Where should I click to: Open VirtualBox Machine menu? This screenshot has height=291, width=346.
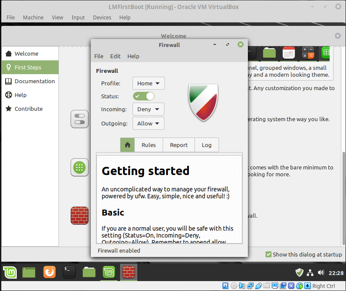(33, 18)
